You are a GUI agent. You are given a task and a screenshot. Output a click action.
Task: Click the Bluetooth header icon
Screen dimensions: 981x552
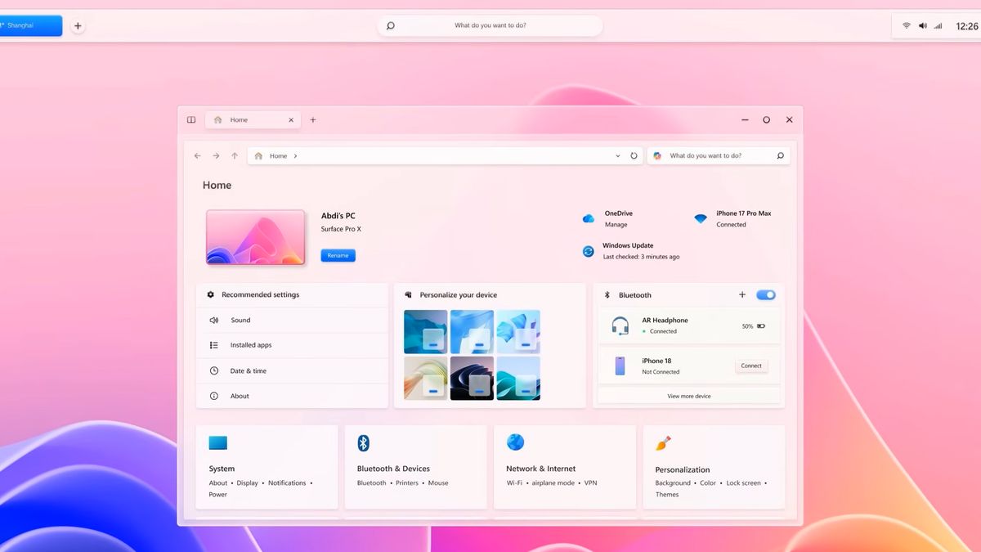point(607,294)
